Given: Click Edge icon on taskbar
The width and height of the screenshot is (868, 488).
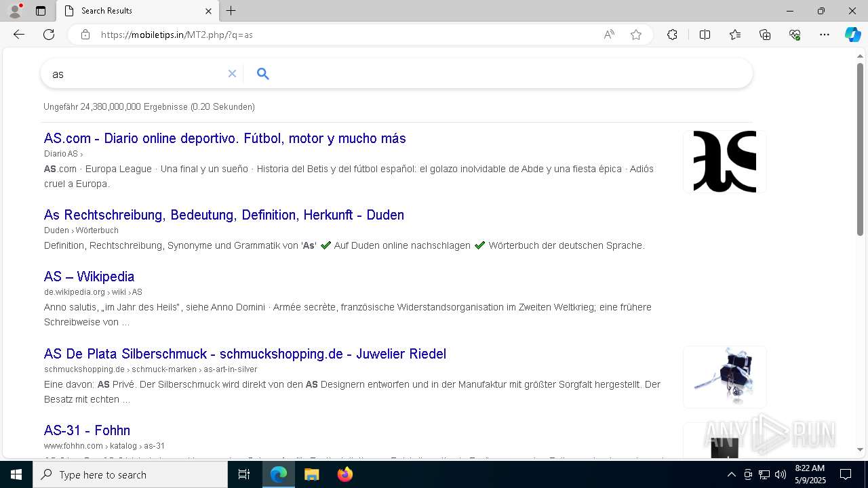Looking at the screenshot, I should point(279,474).
